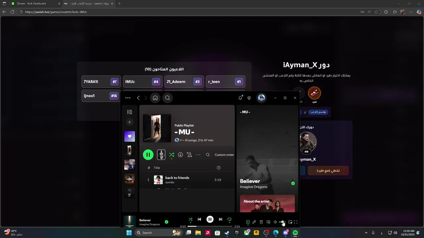The height and width of the screenshot is (238, 424).
Task: Toggle repeat in player bar
Action: click(229, 219)
